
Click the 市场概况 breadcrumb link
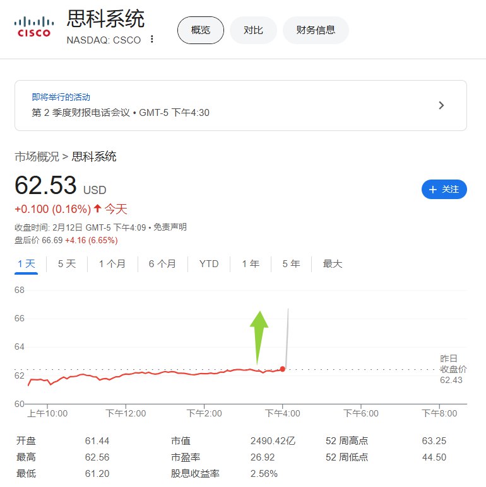pos(37,156)
